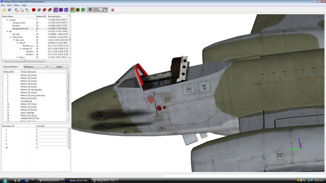Click the plain gray cube toolbar icon

pyautogui.click(x=39, y=10)
